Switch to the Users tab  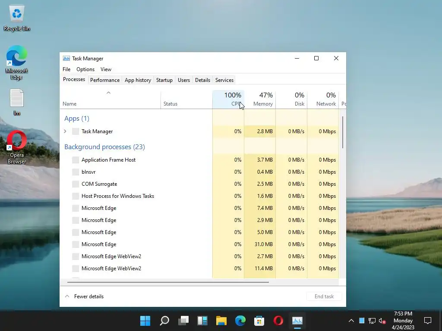tap(184, 80)
